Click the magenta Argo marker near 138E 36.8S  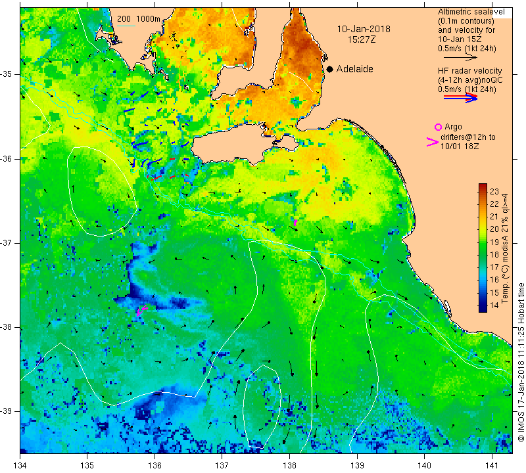[295, 222]
